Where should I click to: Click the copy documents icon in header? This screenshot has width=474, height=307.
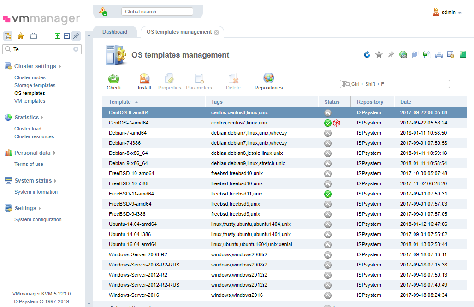point(415,54)
